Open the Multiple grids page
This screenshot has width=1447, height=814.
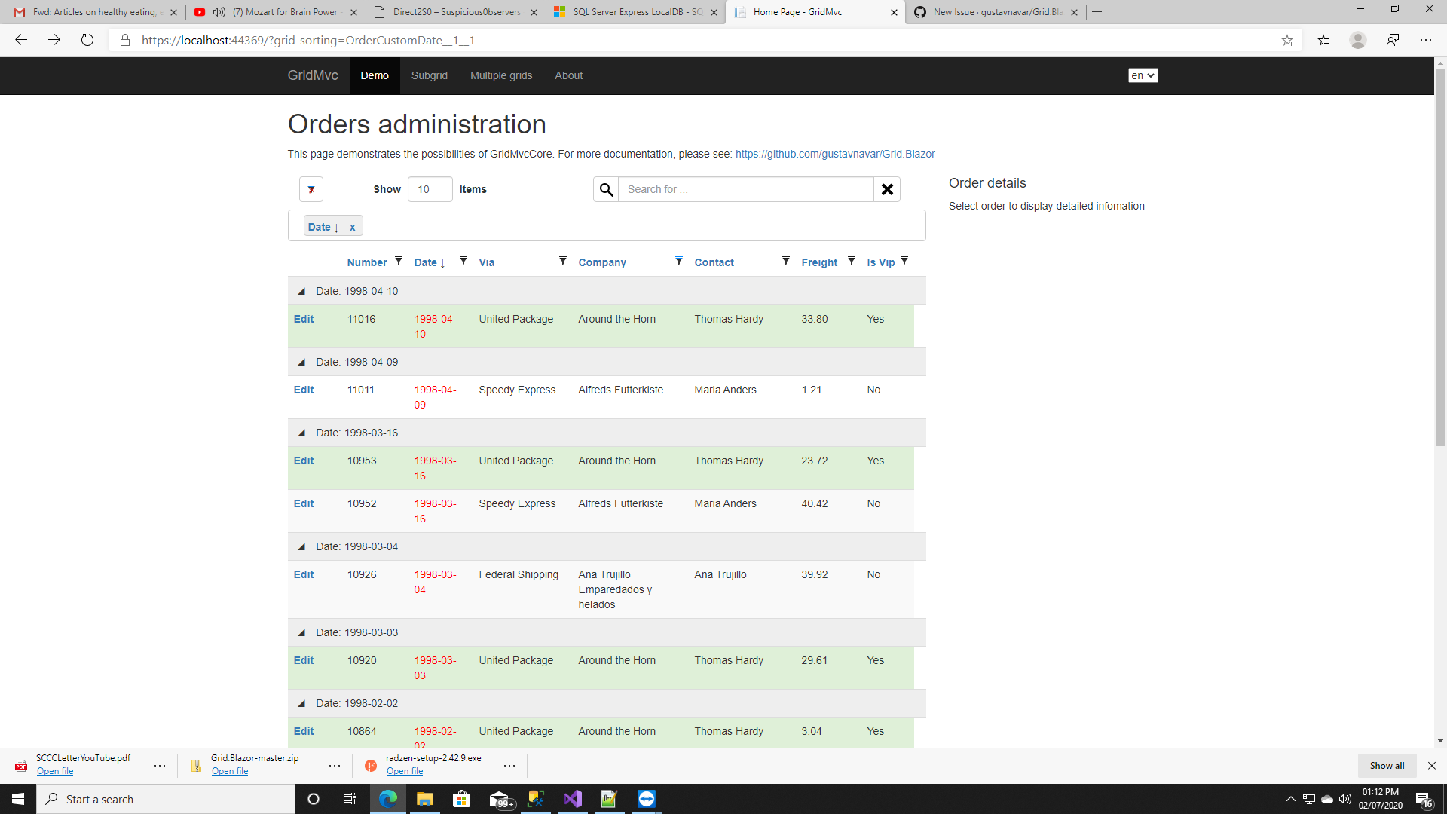point(500,75)
